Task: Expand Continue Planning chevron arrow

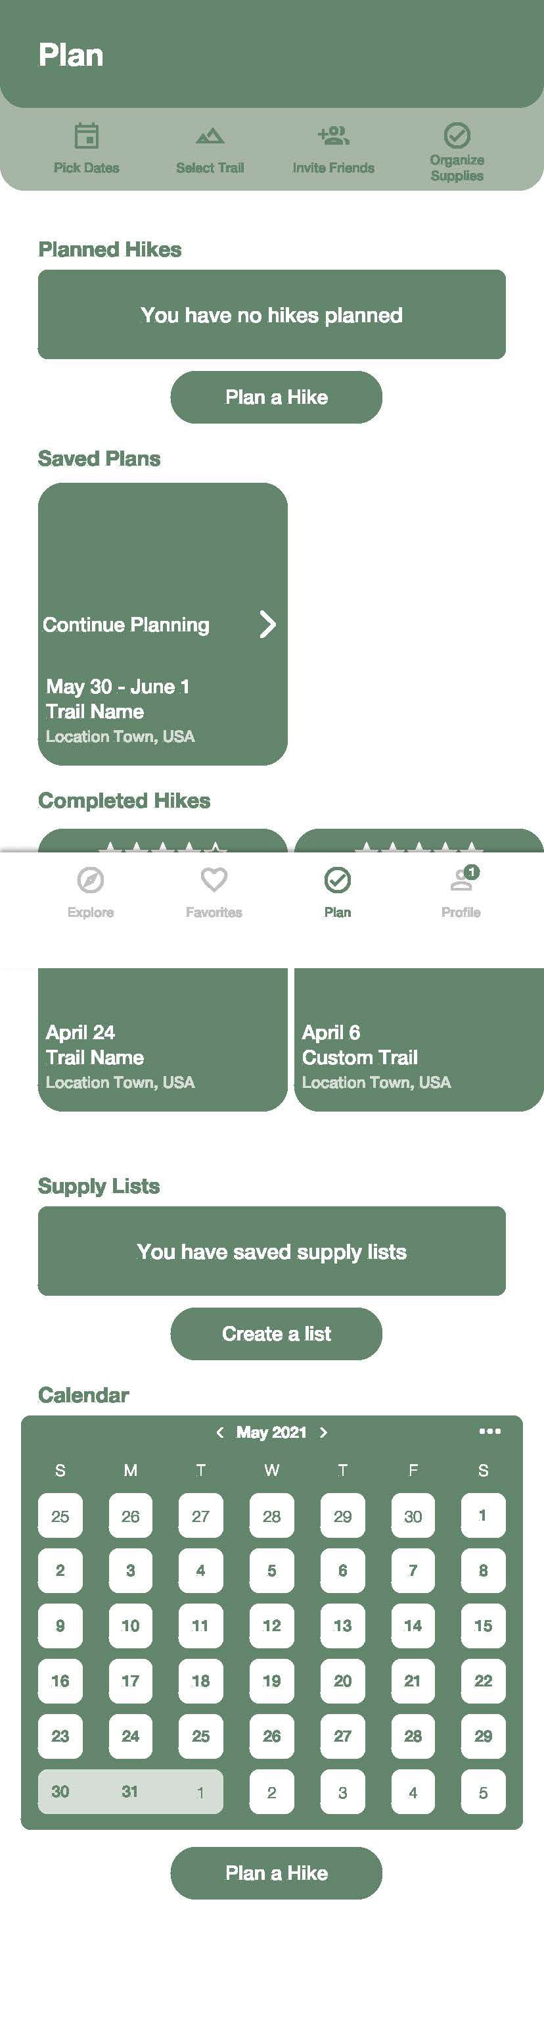Action: click(x=268, y=624)
